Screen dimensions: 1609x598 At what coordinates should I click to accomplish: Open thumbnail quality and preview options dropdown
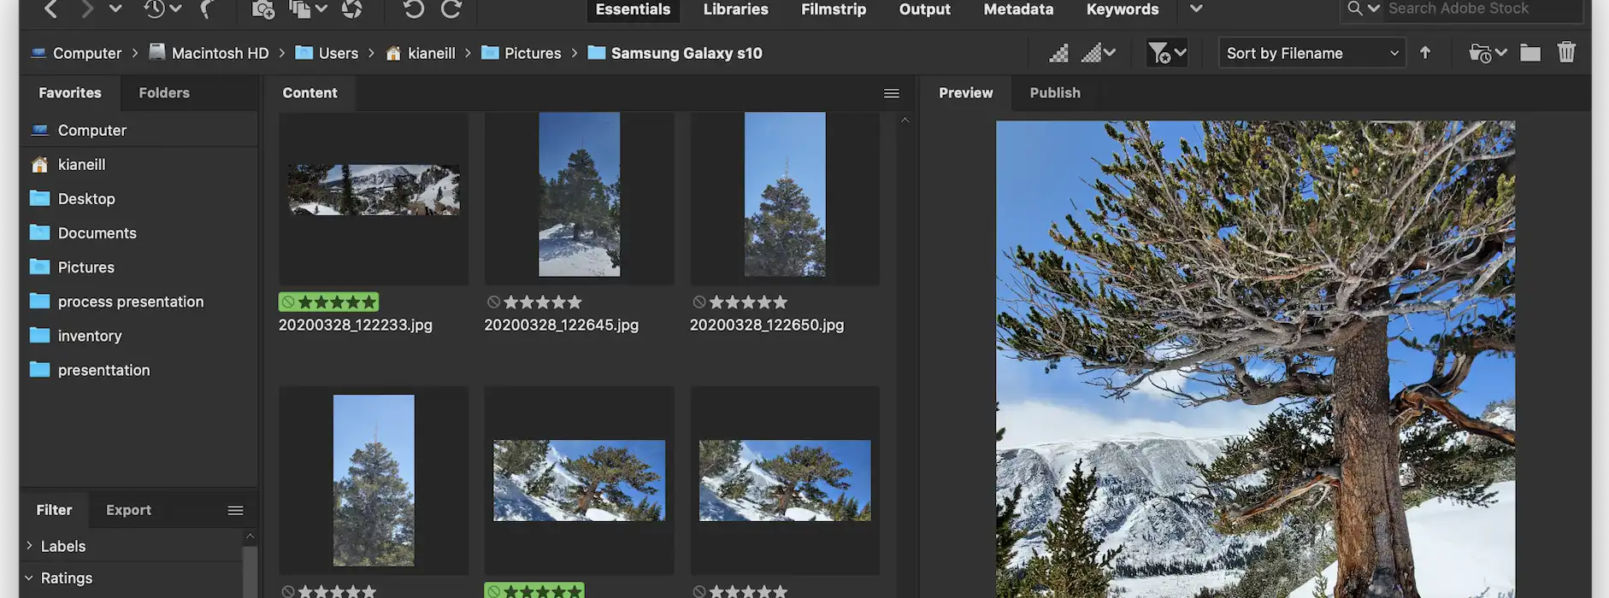(1099, 53)
